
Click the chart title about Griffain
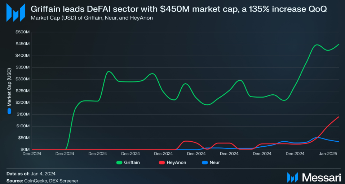[x=179, y=9]
